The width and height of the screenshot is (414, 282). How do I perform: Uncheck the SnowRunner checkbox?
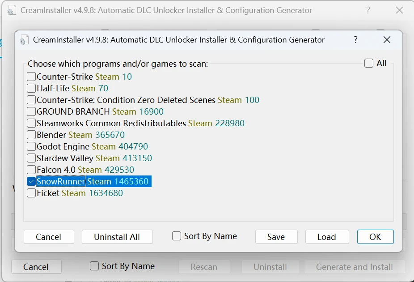[31, 181]
